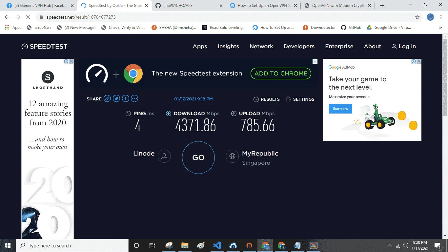448x252 pixels.
Task: Close the imaPSYCHO/VPS tab
Action: pos(221,6)
